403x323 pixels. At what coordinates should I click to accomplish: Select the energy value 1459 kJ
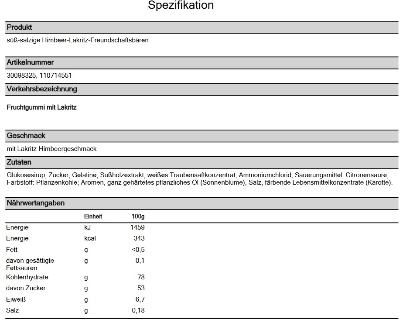coord(137,227)
